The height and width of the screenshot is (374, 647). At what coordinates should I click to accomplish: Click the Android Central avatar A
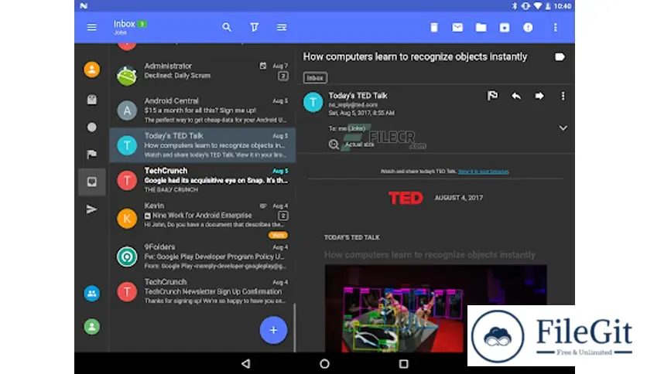click(x=127, y=110)
